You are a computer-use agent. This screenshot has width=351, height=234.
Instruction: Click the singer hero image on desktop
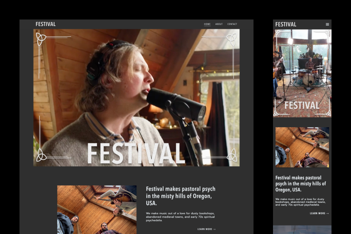click(136, 97)
